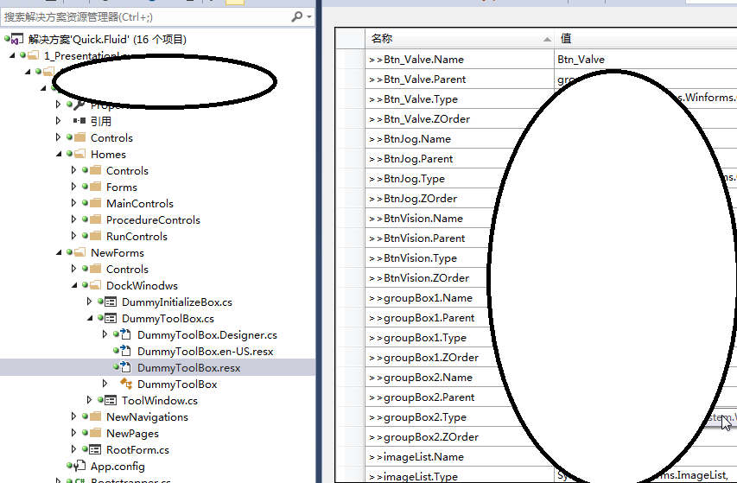The height and width of the screenshot is (483, 737).
Task: Select the >>Btn_Valve.Name resource row
Action: pos(460,60)
